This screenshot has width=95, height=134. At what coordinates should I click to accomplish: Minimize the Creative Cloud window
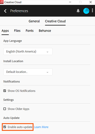tap(70, 2)
